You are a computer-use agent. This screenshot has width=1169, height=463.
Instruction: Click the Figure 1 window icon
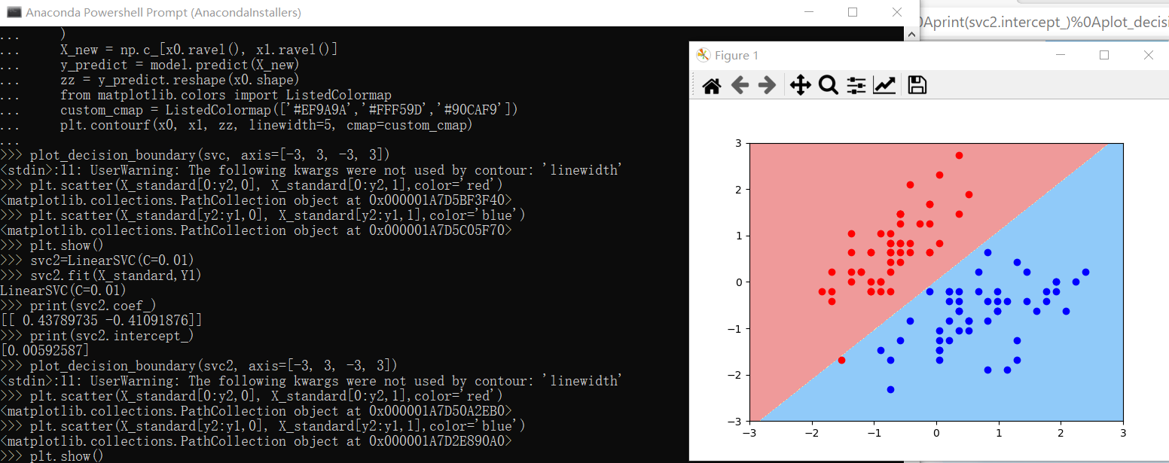704,55
